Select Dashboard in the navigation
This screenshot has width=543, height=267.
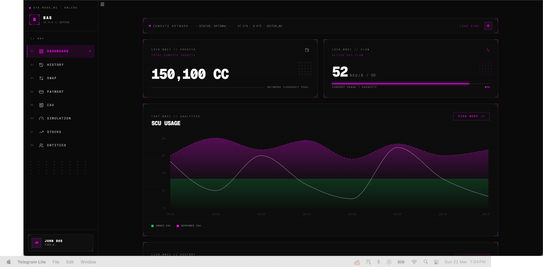coord(61,51)
